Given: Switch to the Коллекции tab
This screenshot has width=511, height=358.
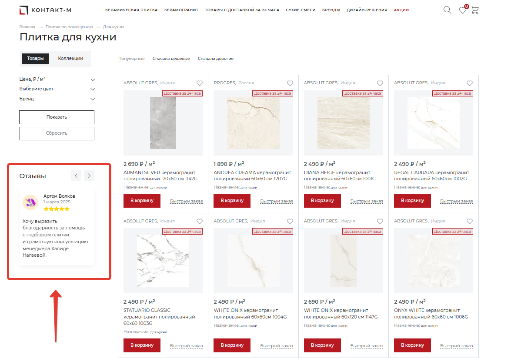Looking at the screenshot, I should (70, 59).
